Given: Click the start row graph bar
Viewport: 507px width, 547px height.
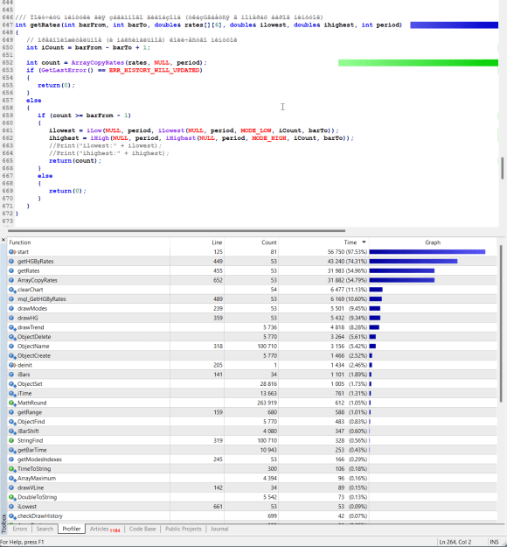Looking at the screenshot, I should point(427,252).
